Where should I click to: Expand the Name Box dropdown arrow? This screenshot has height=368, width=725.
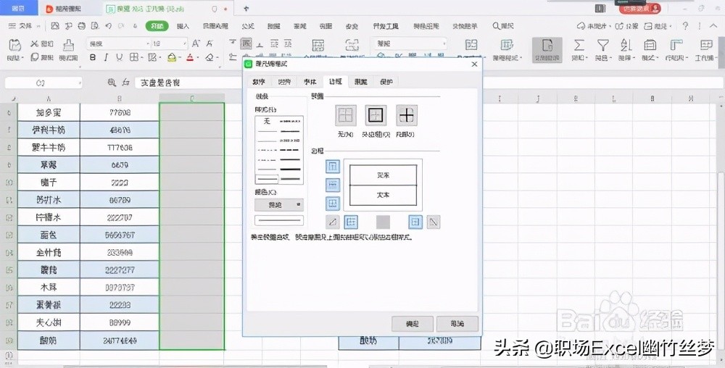pos(80,83)
